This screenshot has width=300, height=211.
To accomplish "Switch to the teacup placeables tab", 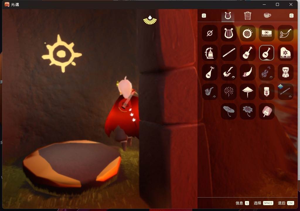I will tap(267, 15).
